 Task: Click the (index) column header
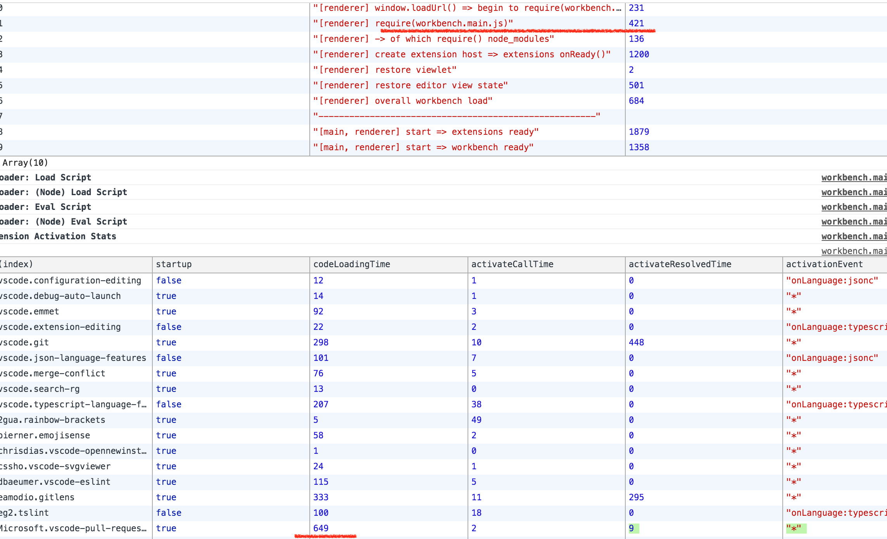[x=16, y=264]
